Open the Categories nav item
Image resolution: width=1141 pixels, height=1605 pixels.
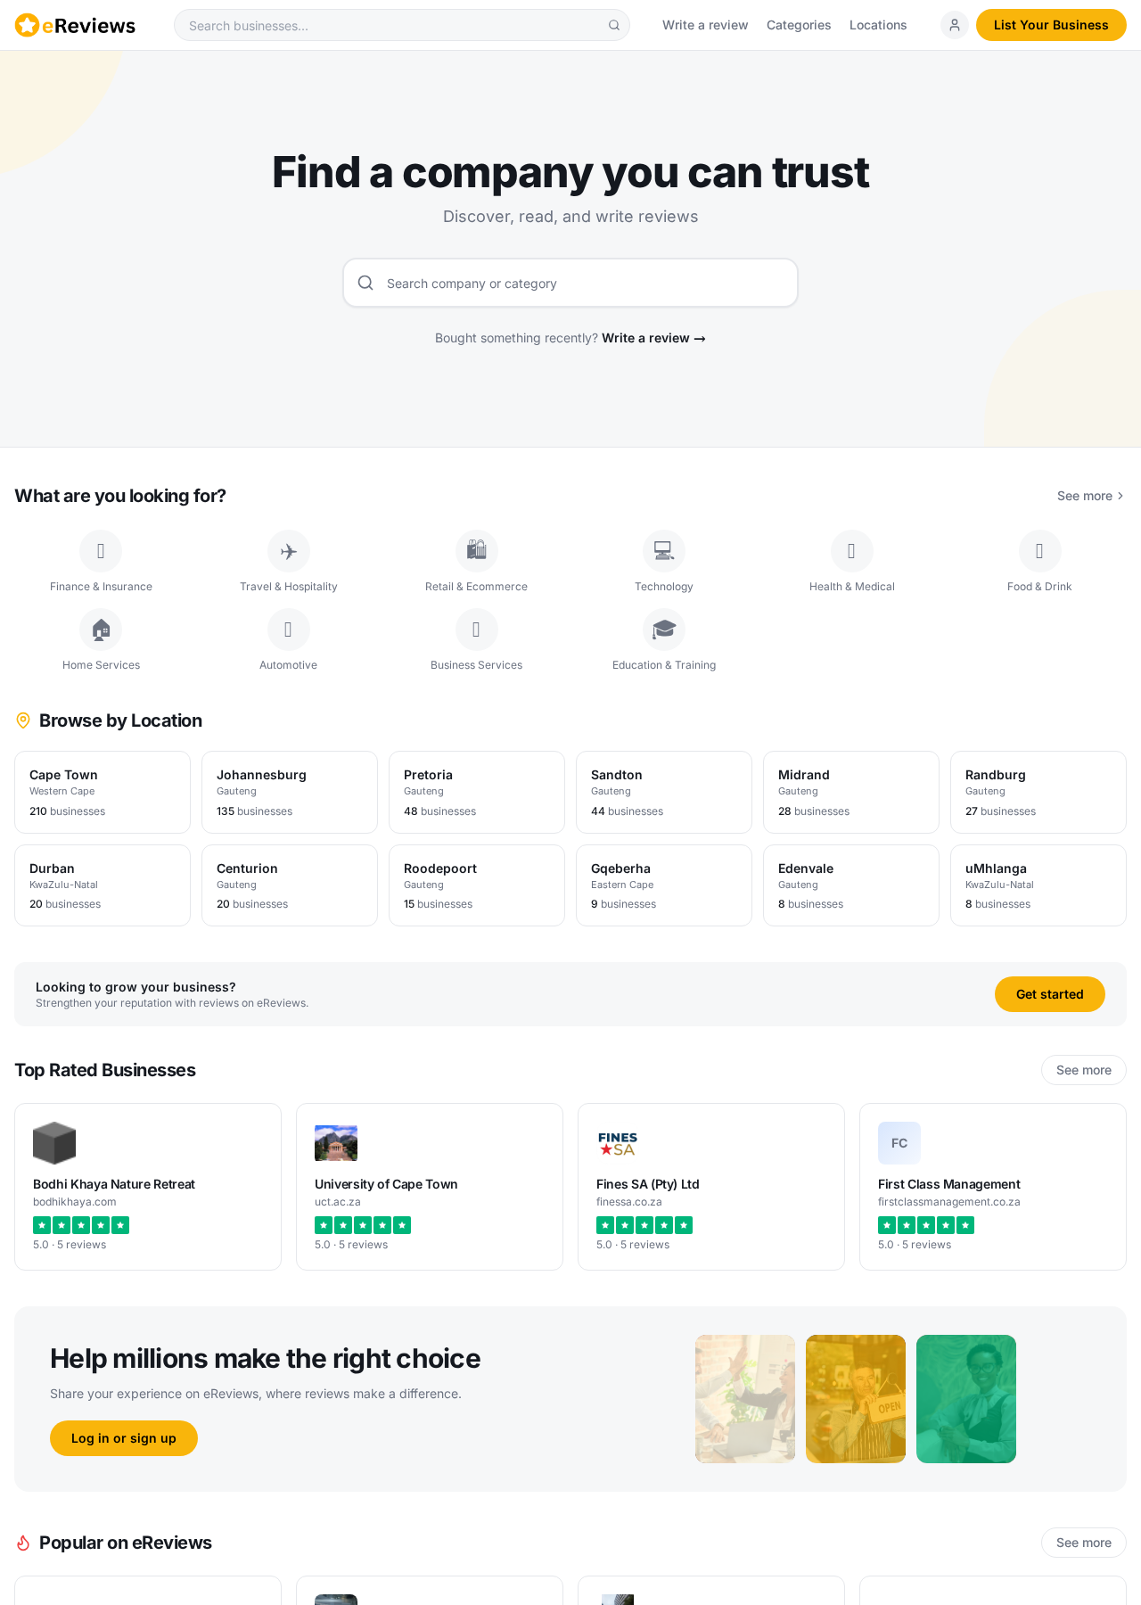tap(799, 25)
